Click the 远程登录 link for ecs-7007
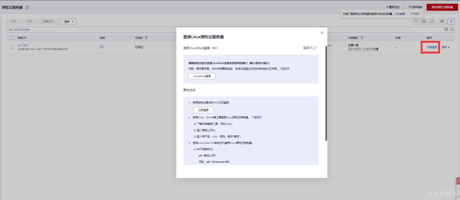Image resolution: width=460 pixels, height=200 pixels. coord(432,47)
